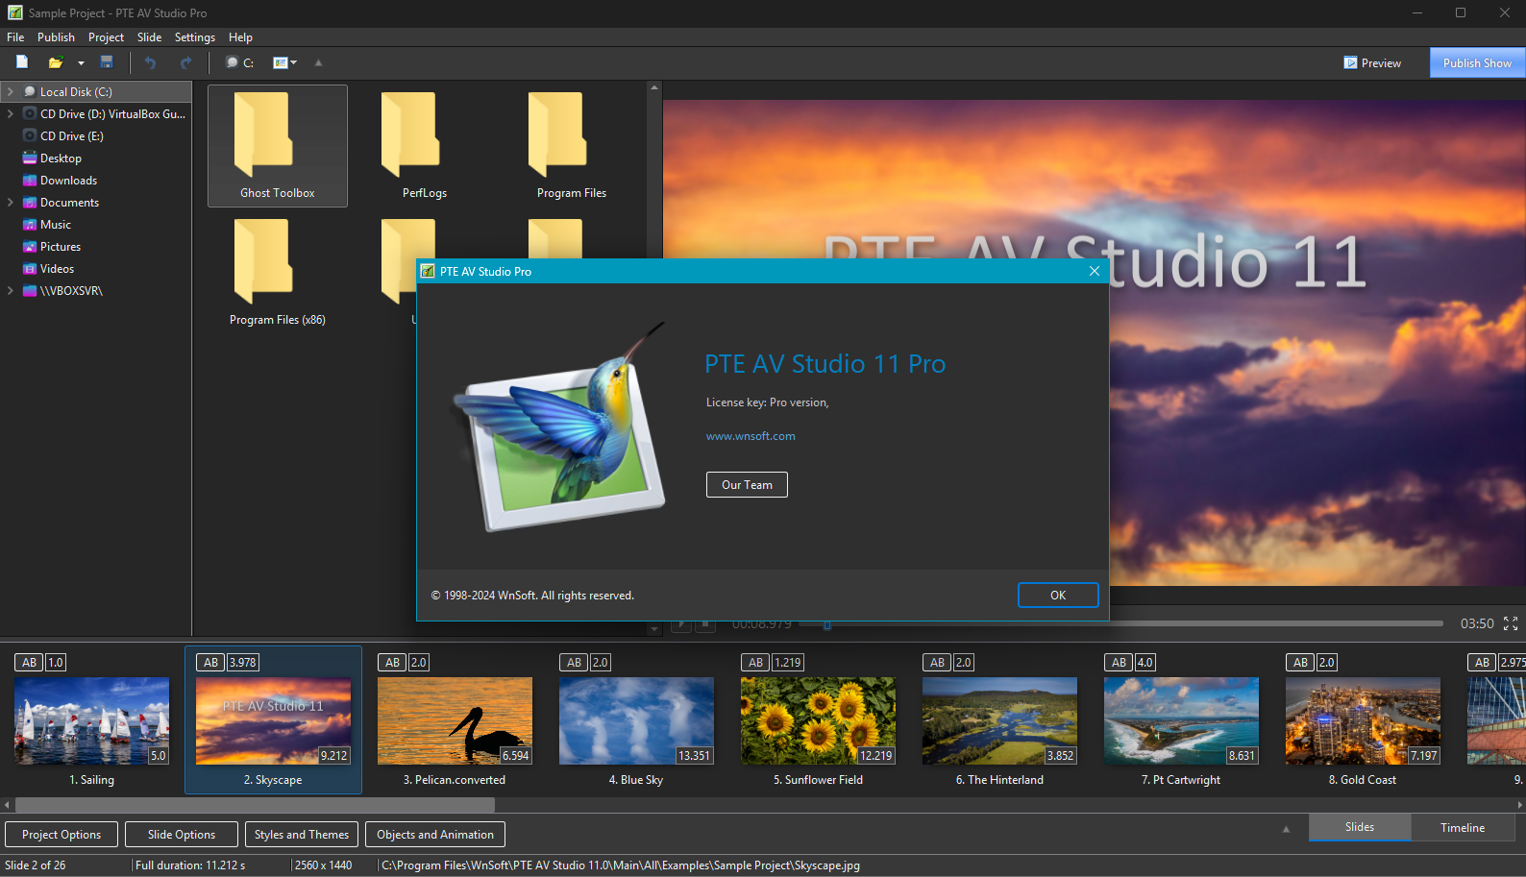Click the Open project folder icon

coord(56,62)
